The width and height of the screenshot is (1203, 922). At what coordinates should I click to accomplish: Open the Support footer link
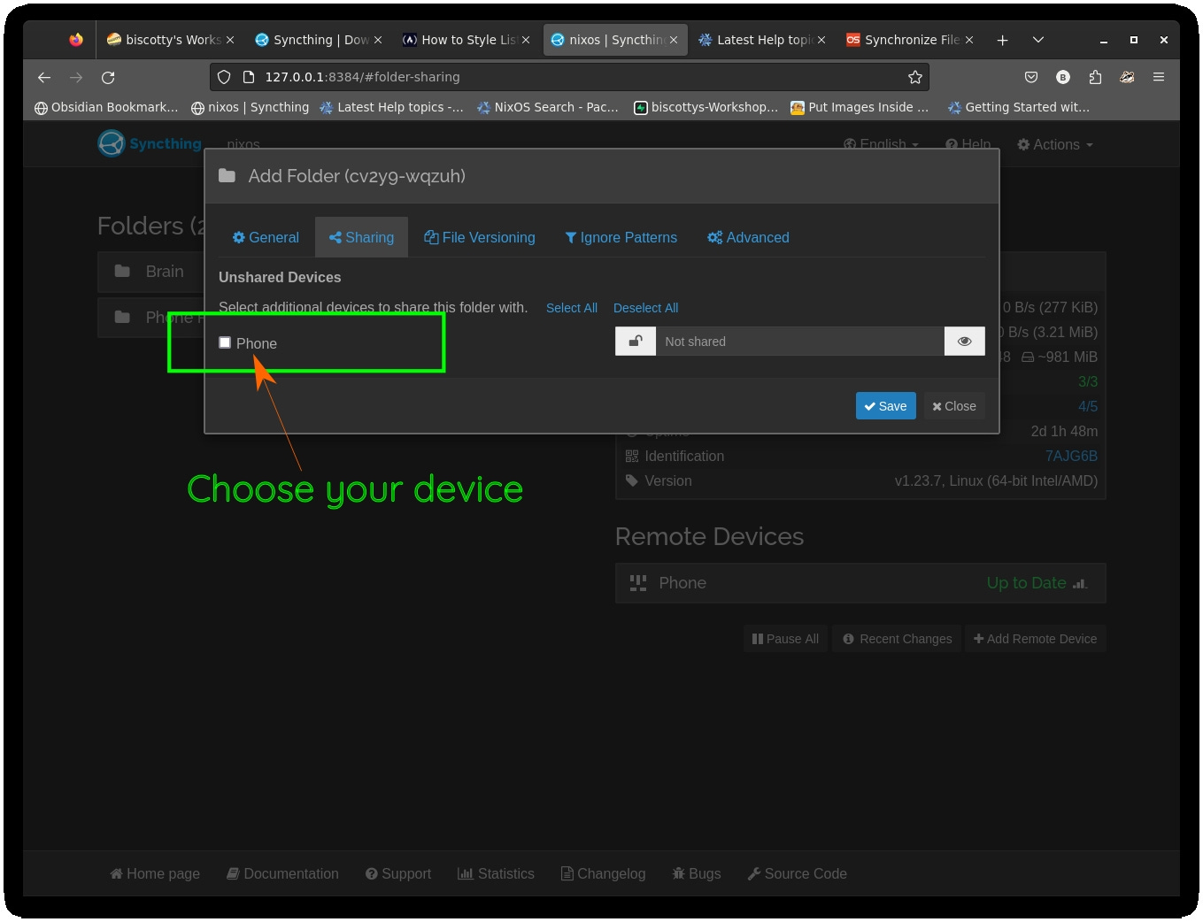(x=398, y=873)
